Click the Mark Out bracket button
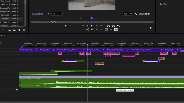The width and height of the screenshot is (184, 103). (75, 26)
